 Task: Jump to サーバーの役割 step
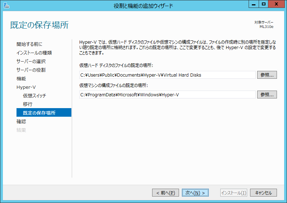click(x=31, y=70)
